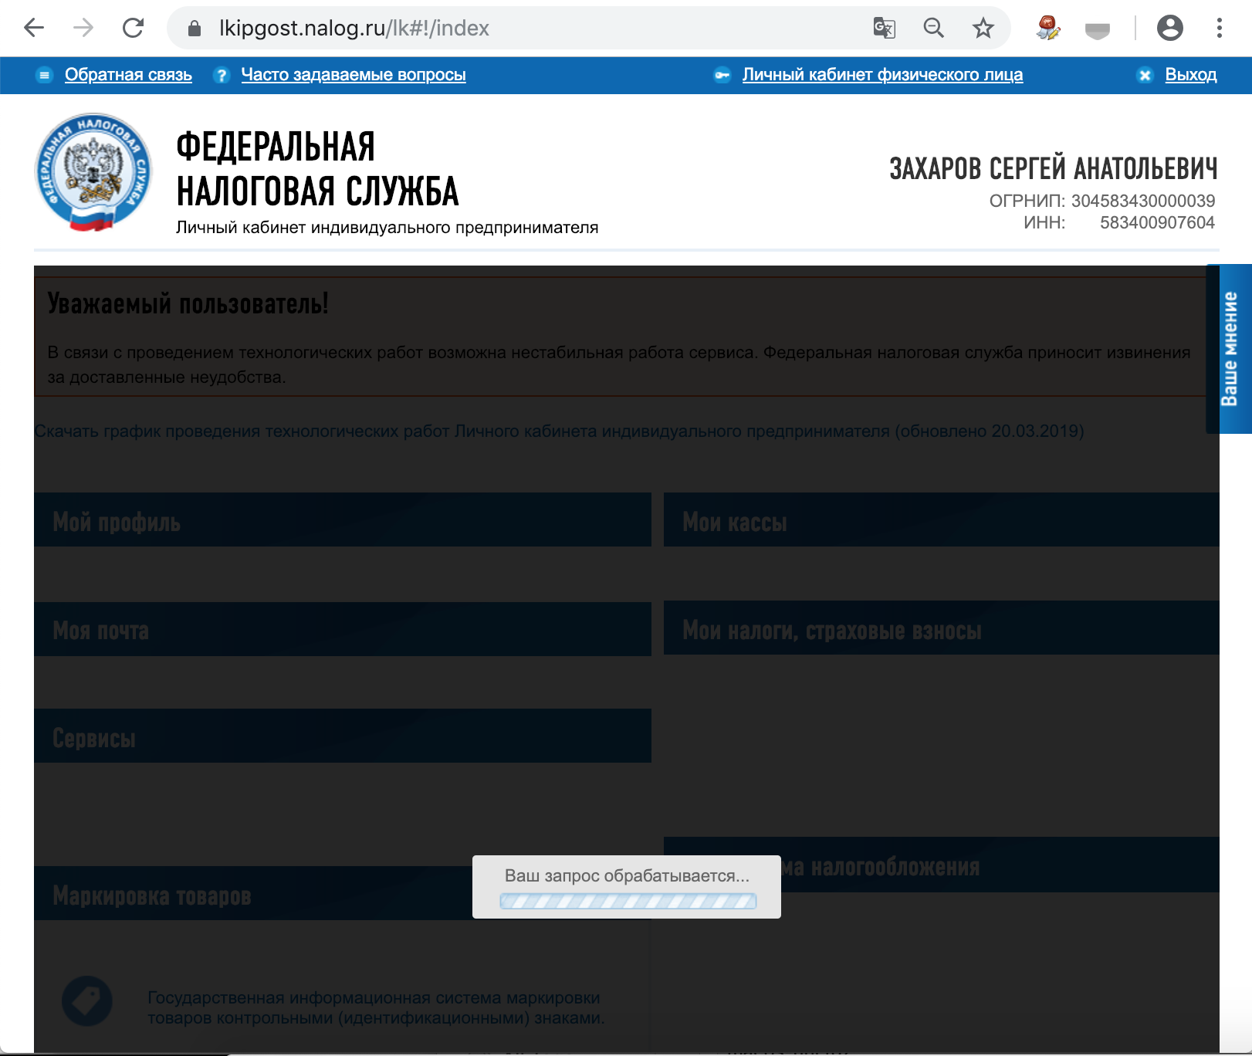Click the ФЕДЕРАЛЬНАЯ НАЛОГОВАЯ СЛУЖБА title

(317, 169)
